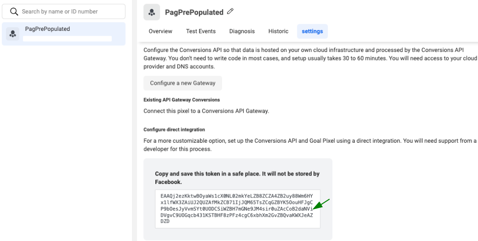Select PagPrePopulated in the sidebar list
The width and height of the screenshot is (478, 241).
click(64, 34)
